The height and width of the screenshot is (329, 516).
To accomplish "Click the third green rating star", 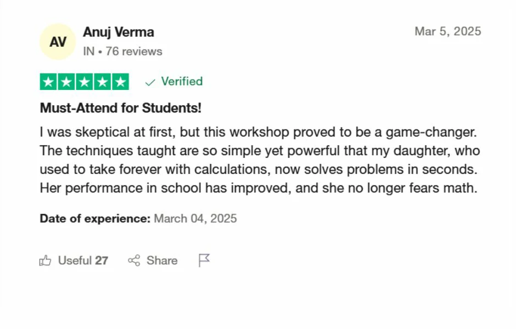I will (x=85, y=82).
